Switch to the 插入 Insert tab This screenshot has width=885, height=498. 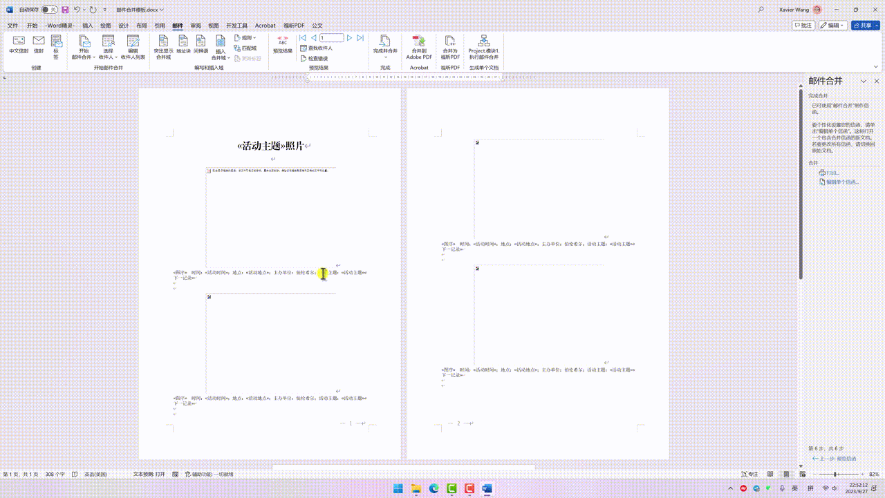click(x=87, y=26)
